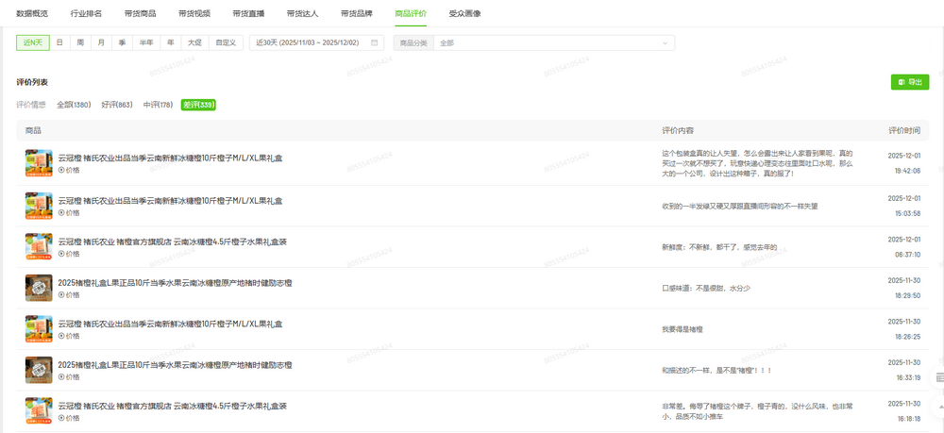
Task: Click the 价格 icon under the last product
Action: [x=62, y=416]
